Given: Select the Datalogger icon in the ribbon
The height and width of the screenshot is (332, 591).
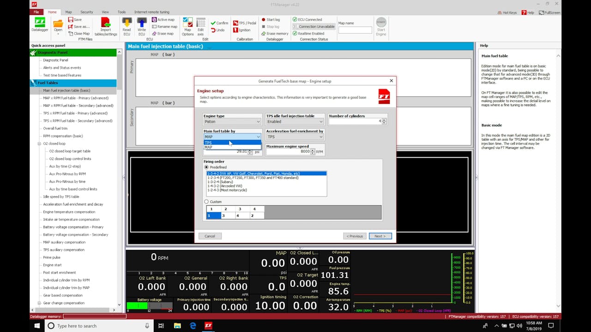Looking at the screenshot, I should click(39, 25).
